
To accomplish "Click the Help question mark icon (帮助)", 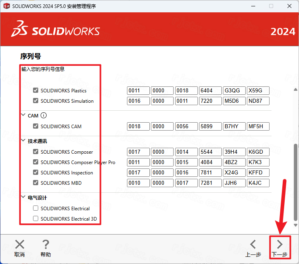I will coord(46,244).
